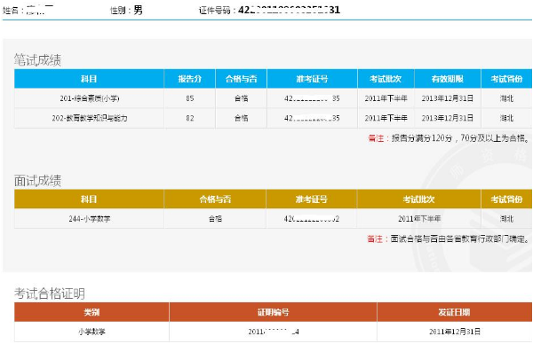Viewport: 533px width, 344px height.
Task: Select the issue date 2011年12月31日
Action: (x=455, y=332)
